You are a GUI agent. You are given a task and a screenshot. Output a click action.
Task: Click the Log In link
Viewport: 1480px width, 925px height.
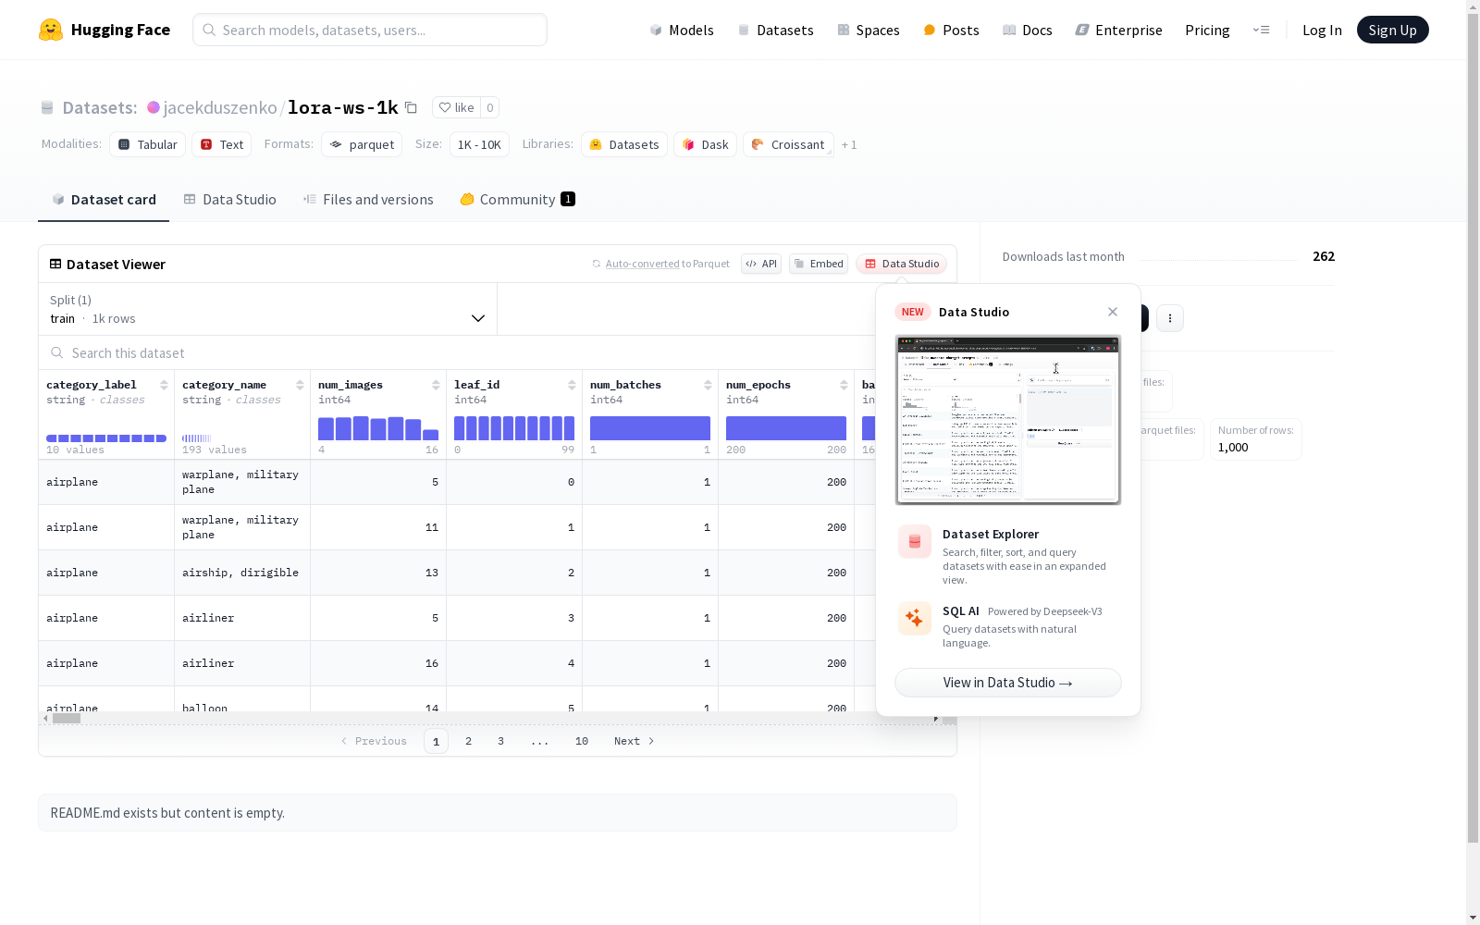click(x=1322, y=30)
